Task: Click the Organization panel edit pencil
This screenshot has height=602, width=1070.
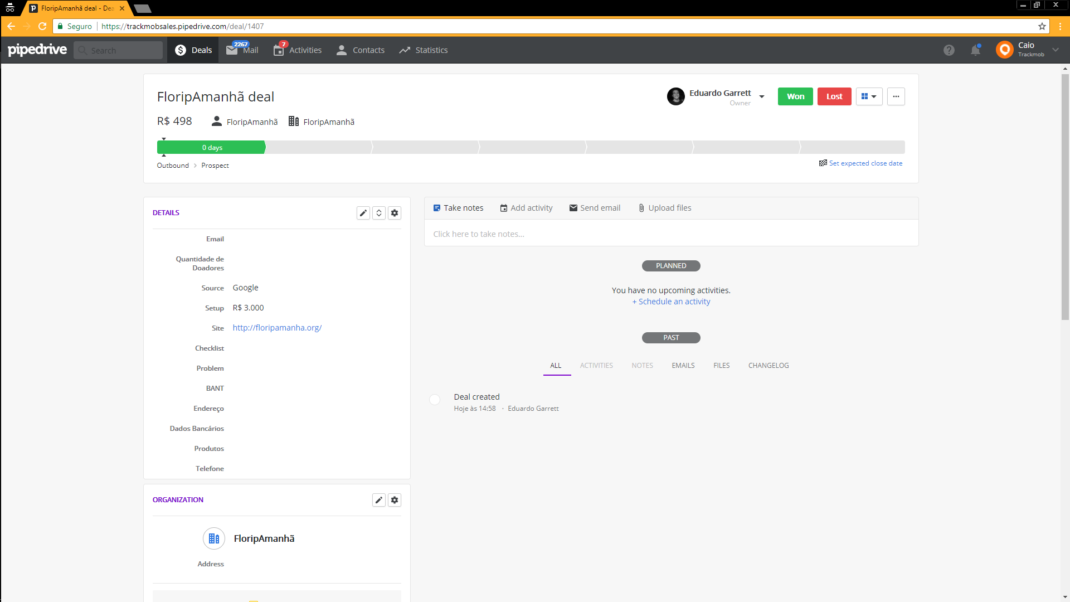Action: pos(378,500)
